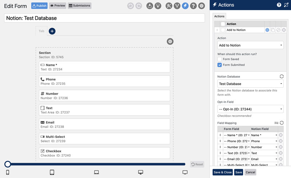The width and height of the screenshot is (291, 178).
Task: Uncheck the Form Submitted checkbox
Action: (x=220, y=65)
